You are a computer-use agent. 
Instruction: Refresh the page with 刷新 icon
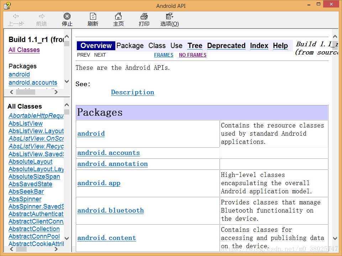93,16
